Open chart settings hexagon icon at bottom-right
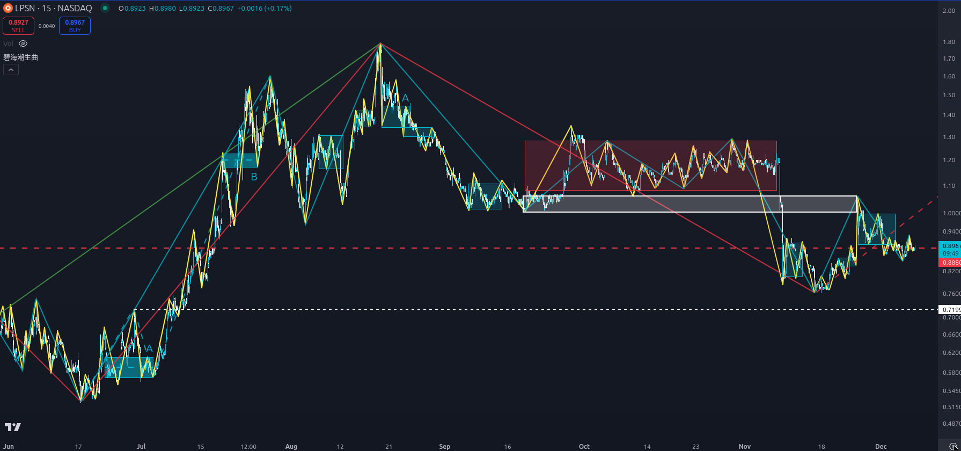 [952, 446]
